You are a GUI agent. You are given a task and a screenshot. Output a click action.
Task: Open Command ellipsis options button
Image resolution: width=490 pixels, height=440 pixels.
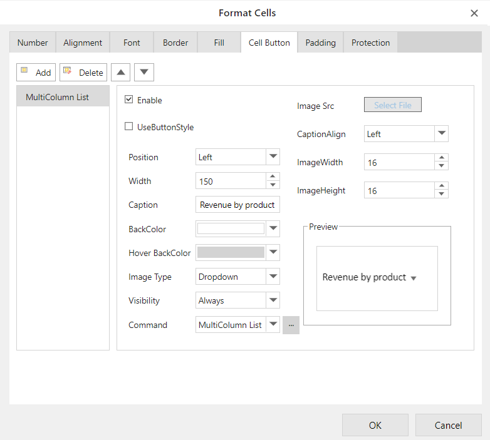pyautogui.click(x=291, y=325)
